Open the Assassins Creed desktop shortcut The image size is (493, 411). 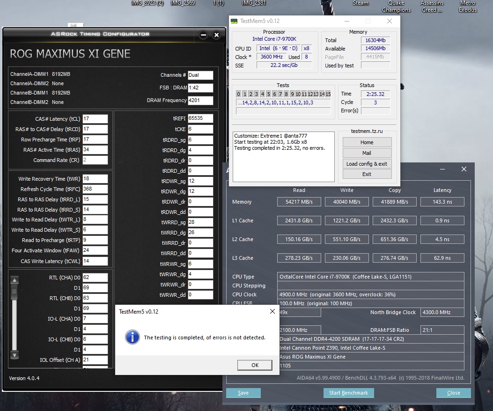coord(432,6)
